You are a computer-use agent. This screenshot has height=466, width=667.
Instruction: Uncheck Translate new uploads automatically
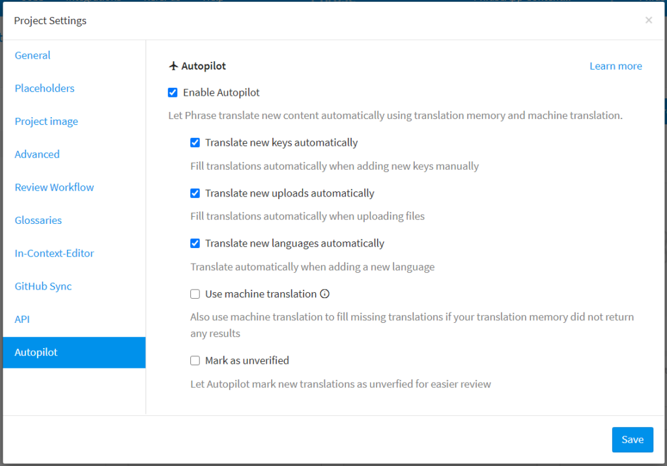[195, 193]
